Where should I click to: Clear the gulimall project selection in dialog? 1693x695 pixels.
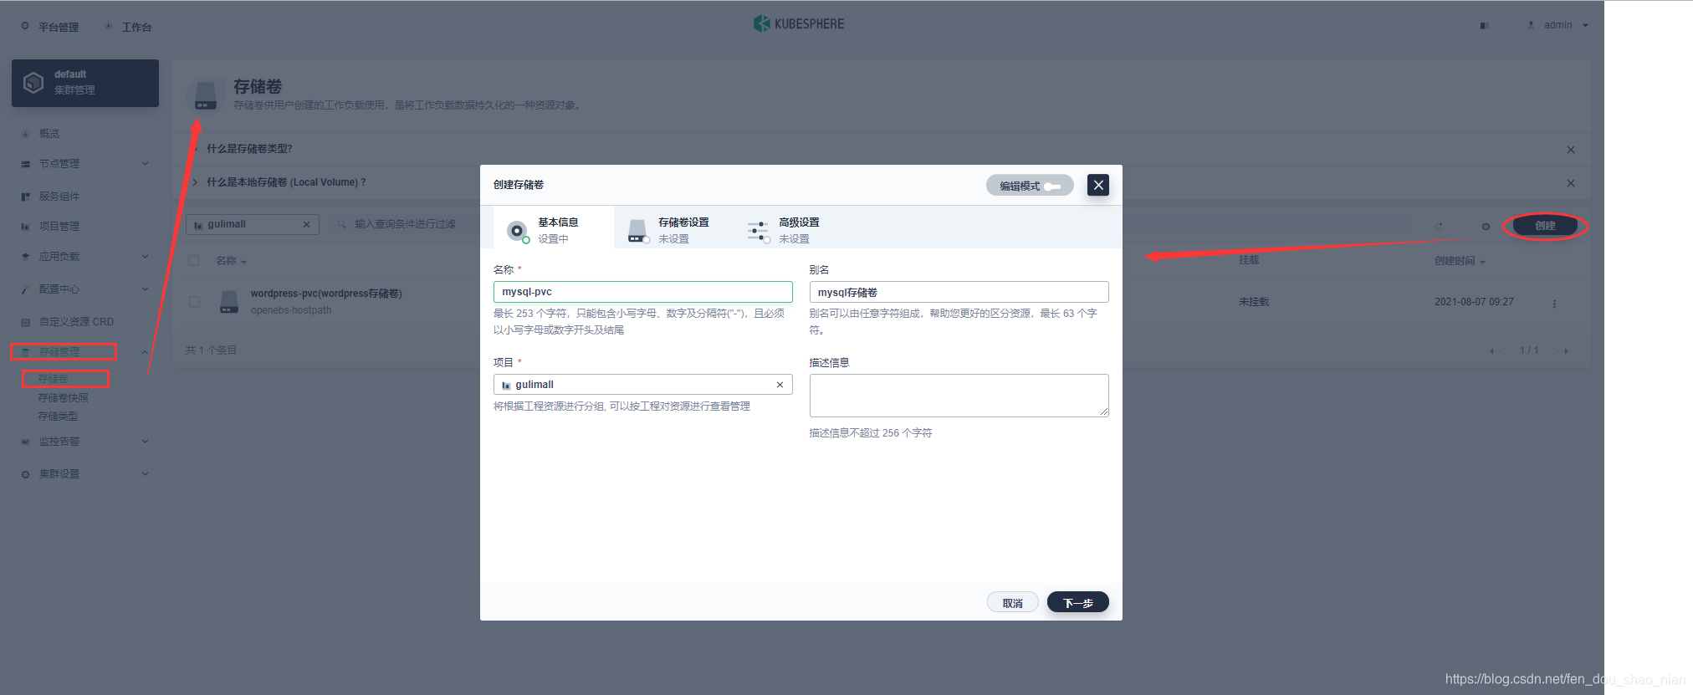[x=780, y=385]
